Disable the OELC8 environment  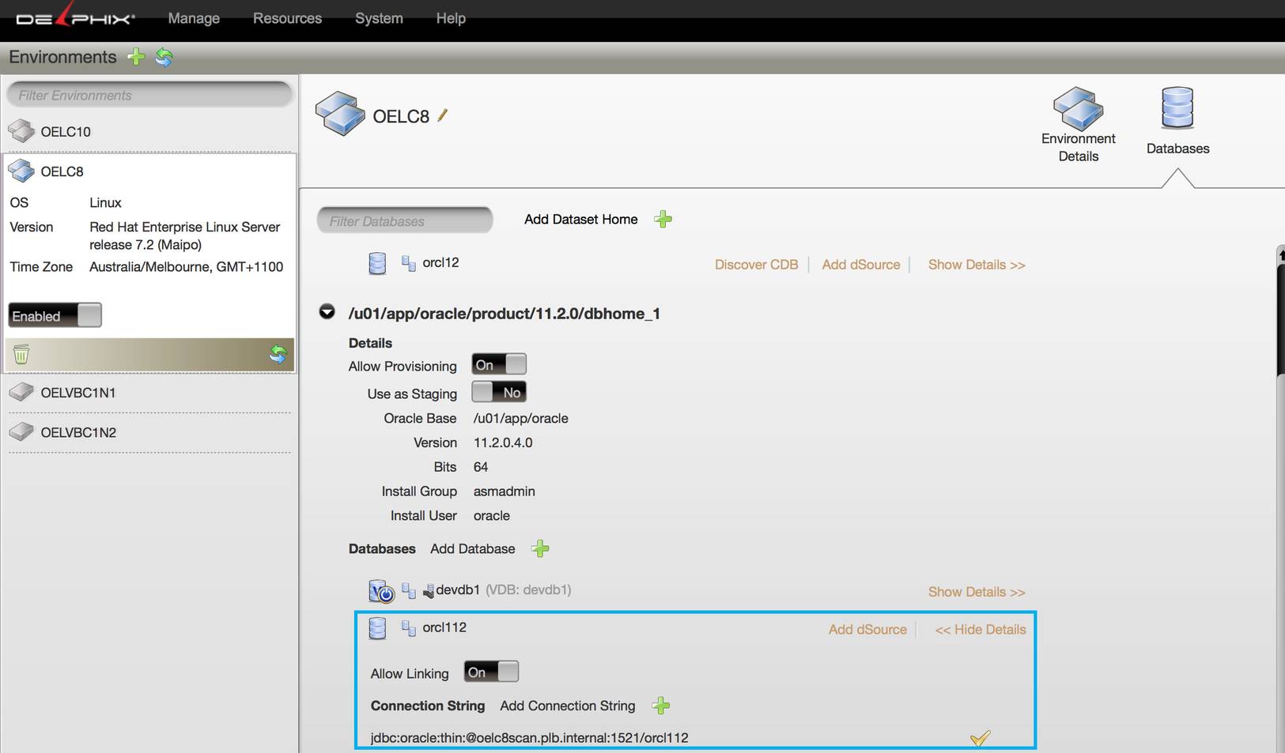pyautogui.click(x=55, y=314)
